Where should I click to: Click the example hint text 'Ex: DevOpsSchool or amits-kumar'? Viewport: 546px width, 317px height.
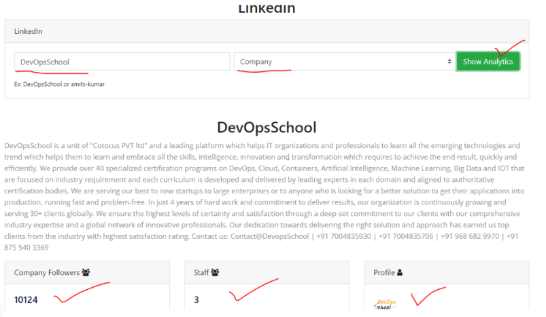[x=59, y=84]
